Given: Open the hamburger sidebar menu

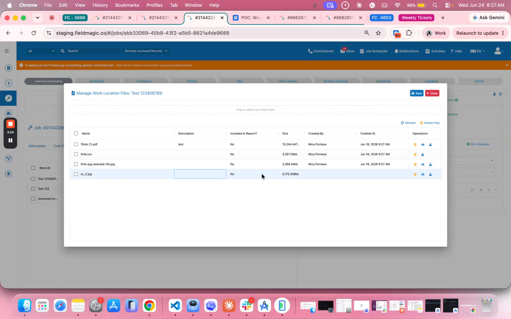Looking at the screenshot, I should [x=7, y=51].
